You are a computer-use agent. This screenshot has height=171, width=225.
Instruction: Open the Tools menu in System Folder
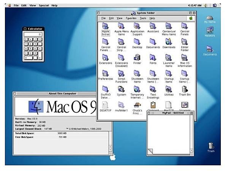click(143, 18)
